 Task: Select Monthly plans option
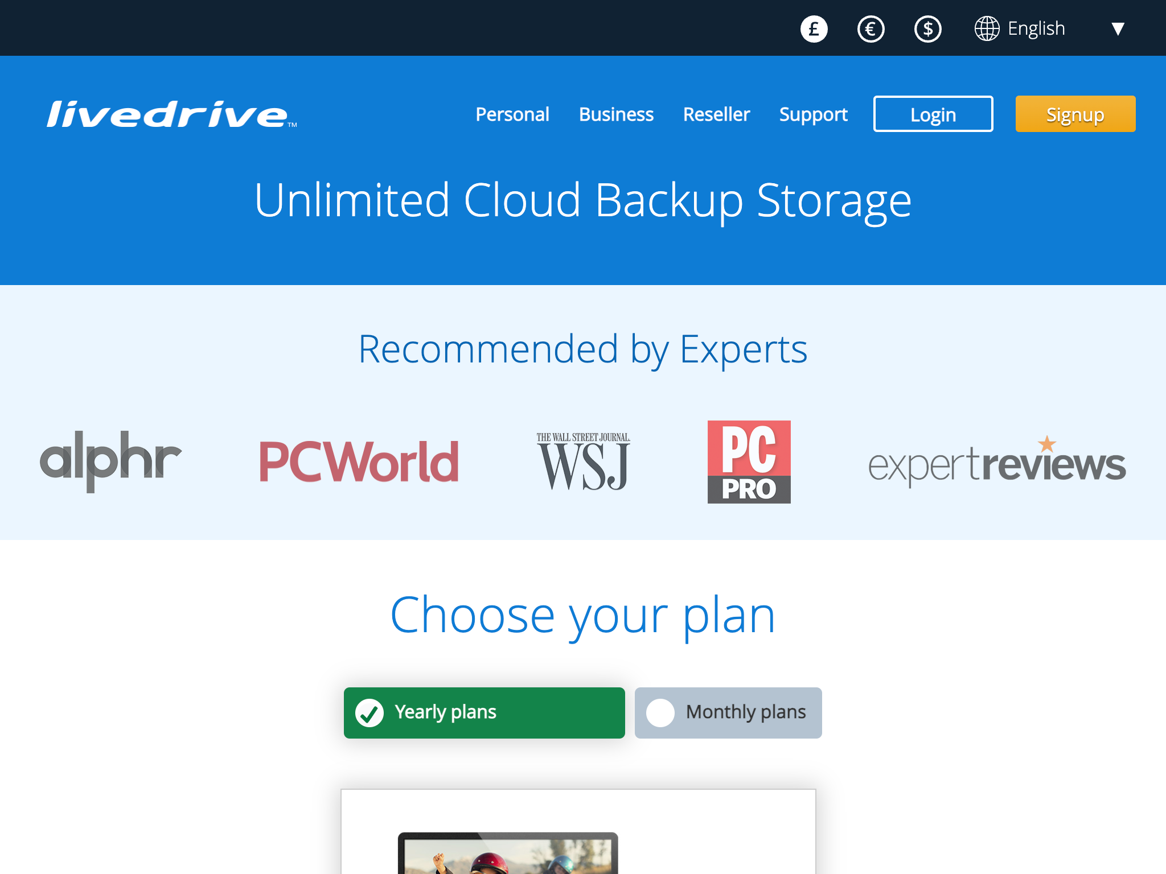pos(728,712)
